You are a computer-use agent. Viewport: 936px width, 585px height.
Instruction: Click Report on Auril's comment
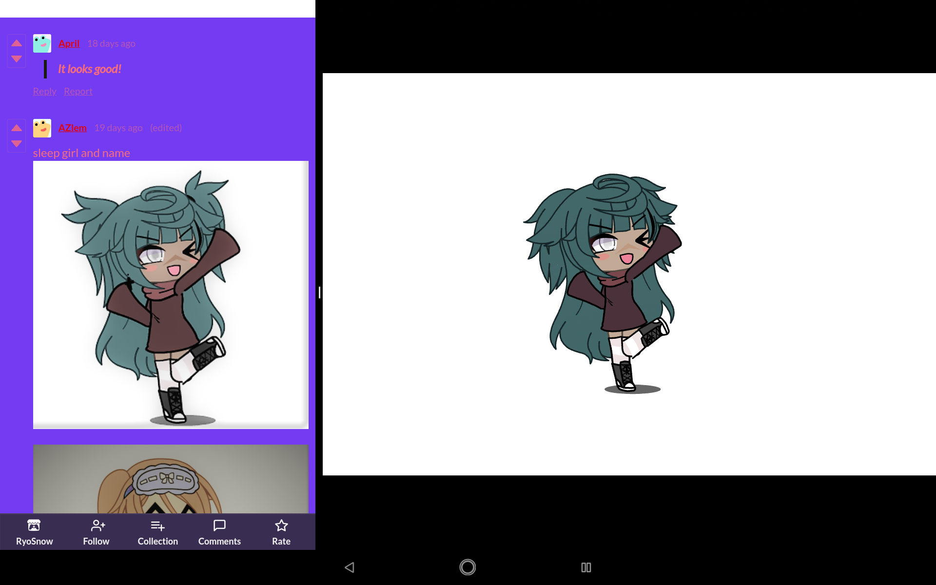(x=78, y=91)
